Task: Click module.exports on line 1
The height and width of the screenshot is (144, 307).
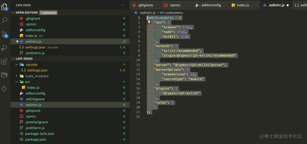Action: [x=160, y=18]
